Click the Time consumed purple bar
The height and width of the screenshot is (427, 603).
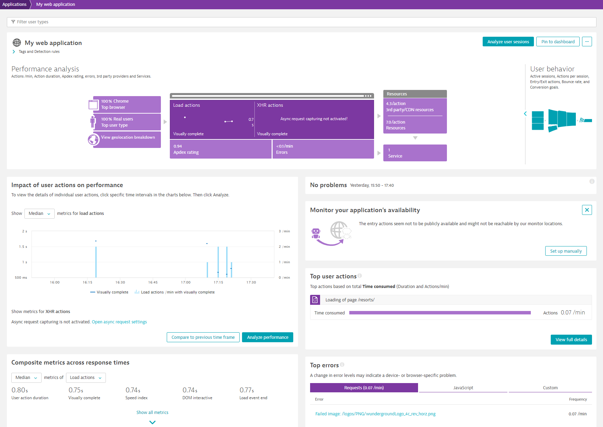tap(440, 313)
